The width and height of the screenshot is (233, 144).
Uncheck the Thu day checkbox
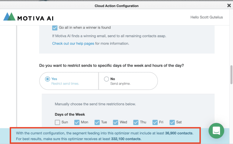pos(136,122)
